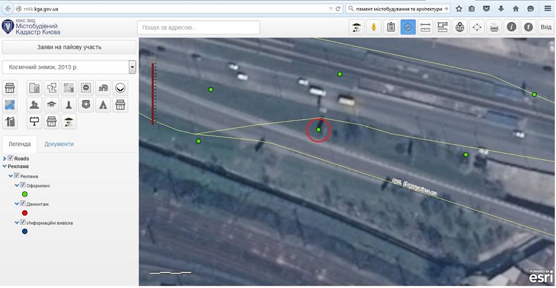This screenshot has height=288, width=556.
Task: Toggle the Демонтаж layer checkbox
Action: click(x=23, y=204)
